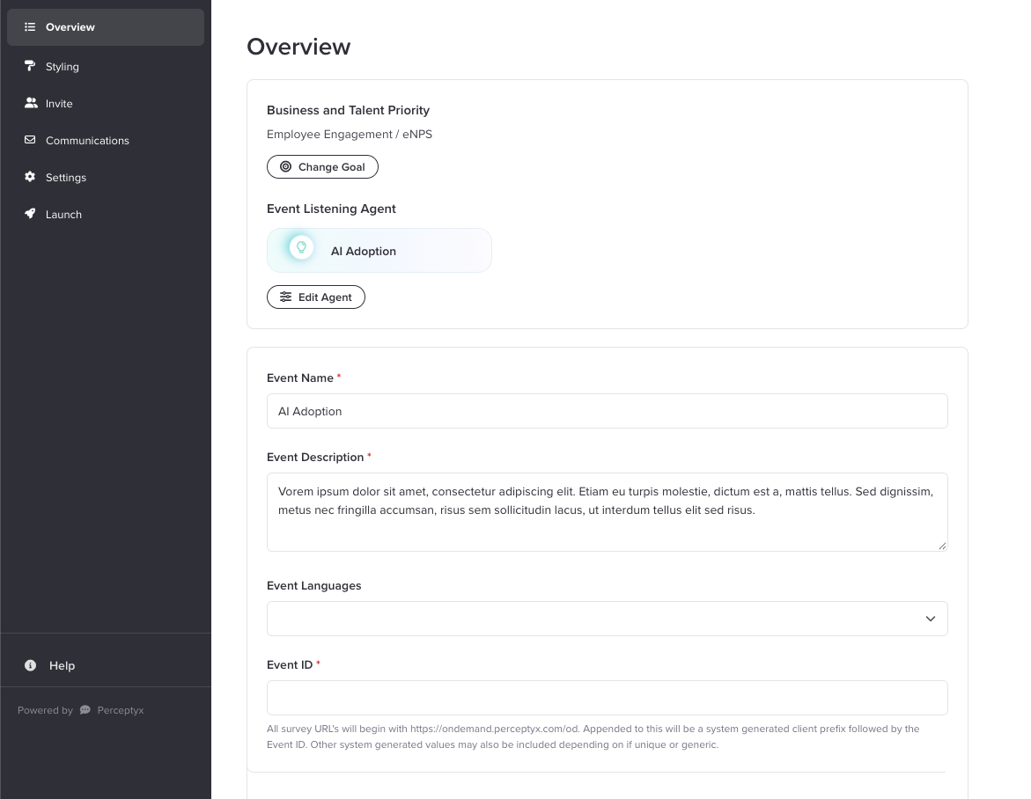Click the Communications envelope icon

pos(30,140)
